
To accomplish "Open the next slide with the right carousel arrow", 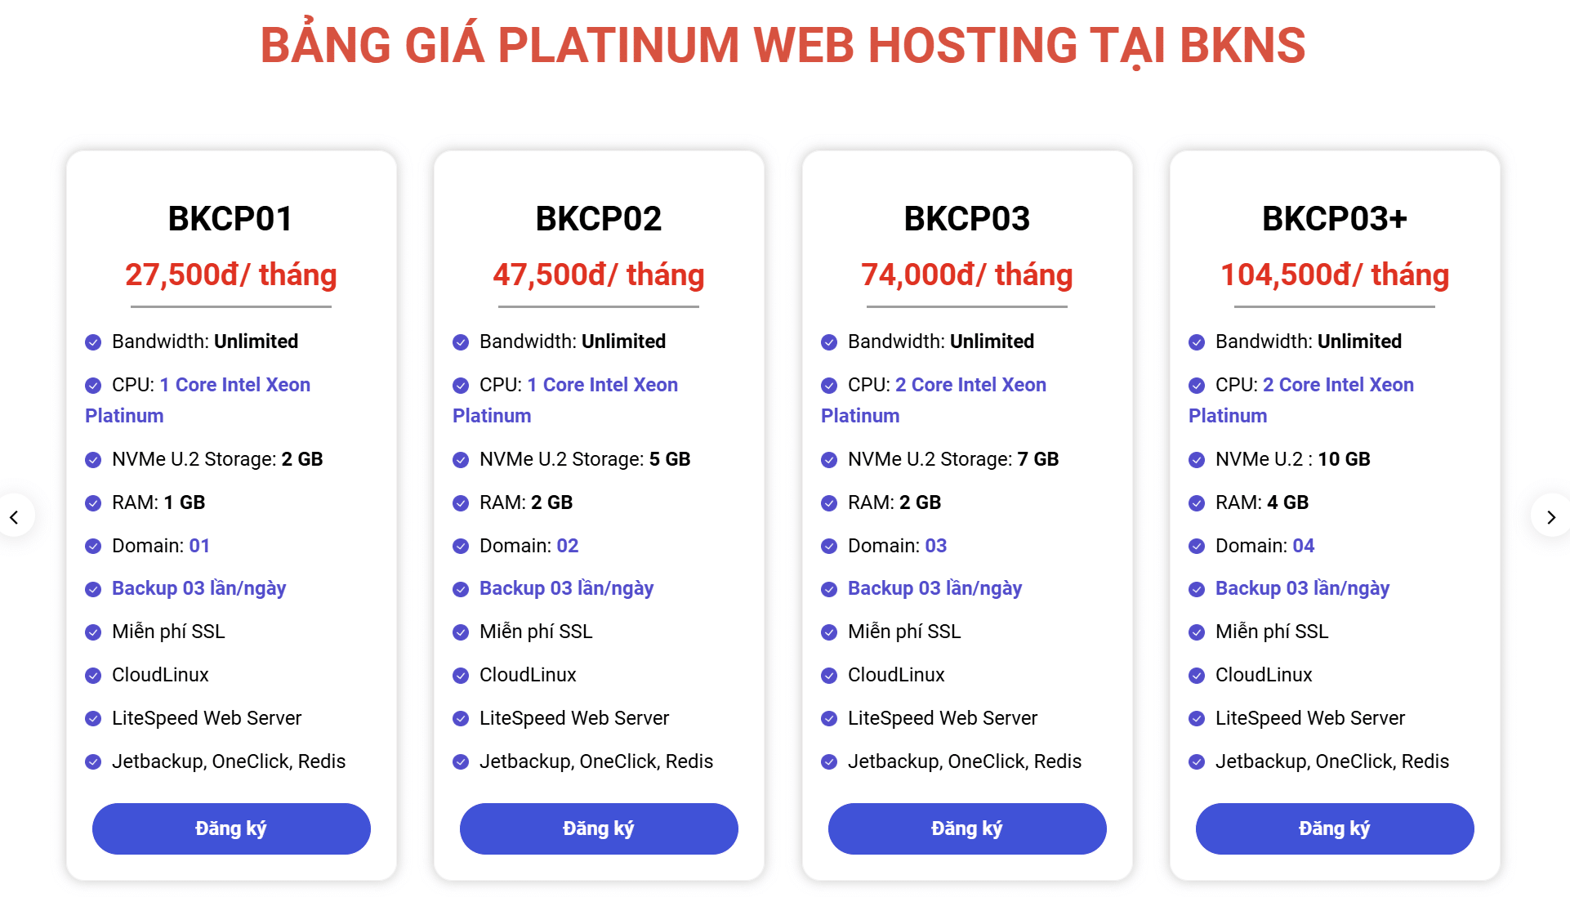I will [1551, 517].
